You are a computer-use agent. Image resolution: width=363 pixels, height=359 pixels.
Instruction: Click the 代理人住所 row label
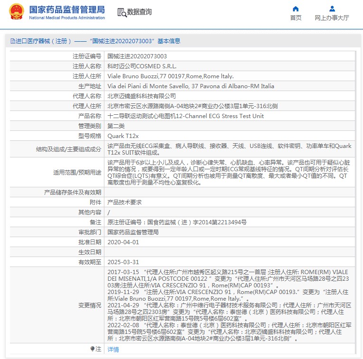coord(87,106)
